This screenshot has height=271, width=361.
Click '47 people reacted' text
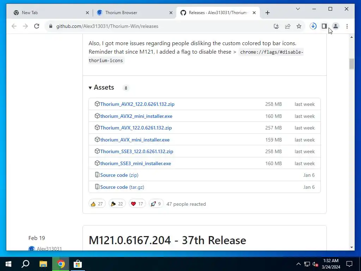pos(186,204)
